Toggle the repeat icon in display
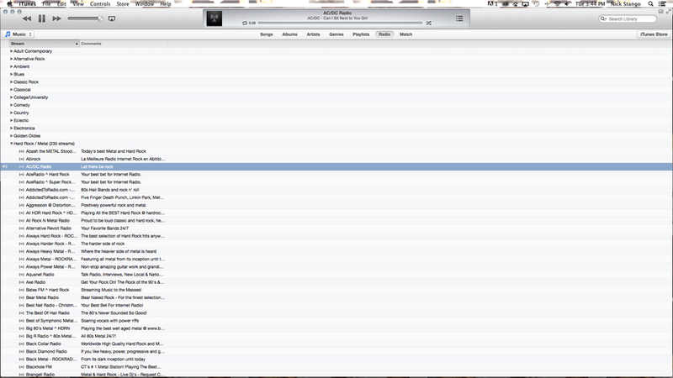The width and height of the screenshot is (673, 378). pos(245,24)
